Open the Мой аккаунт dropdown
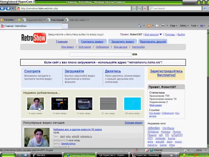209x157 pixels. [x=153, y=34]
